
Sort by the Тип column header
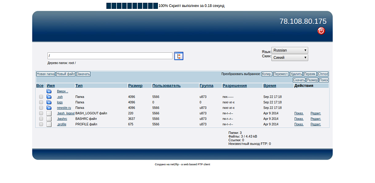coord(79,85)
